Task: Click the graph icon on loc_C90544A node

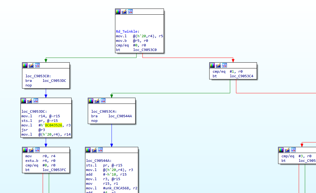Action: pyautogui.click(x=100, y=150)
